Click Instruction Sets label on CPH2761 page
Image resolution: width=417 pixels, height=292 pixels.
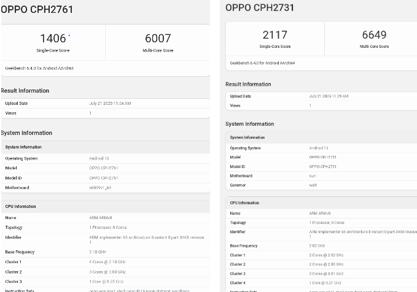20,290
